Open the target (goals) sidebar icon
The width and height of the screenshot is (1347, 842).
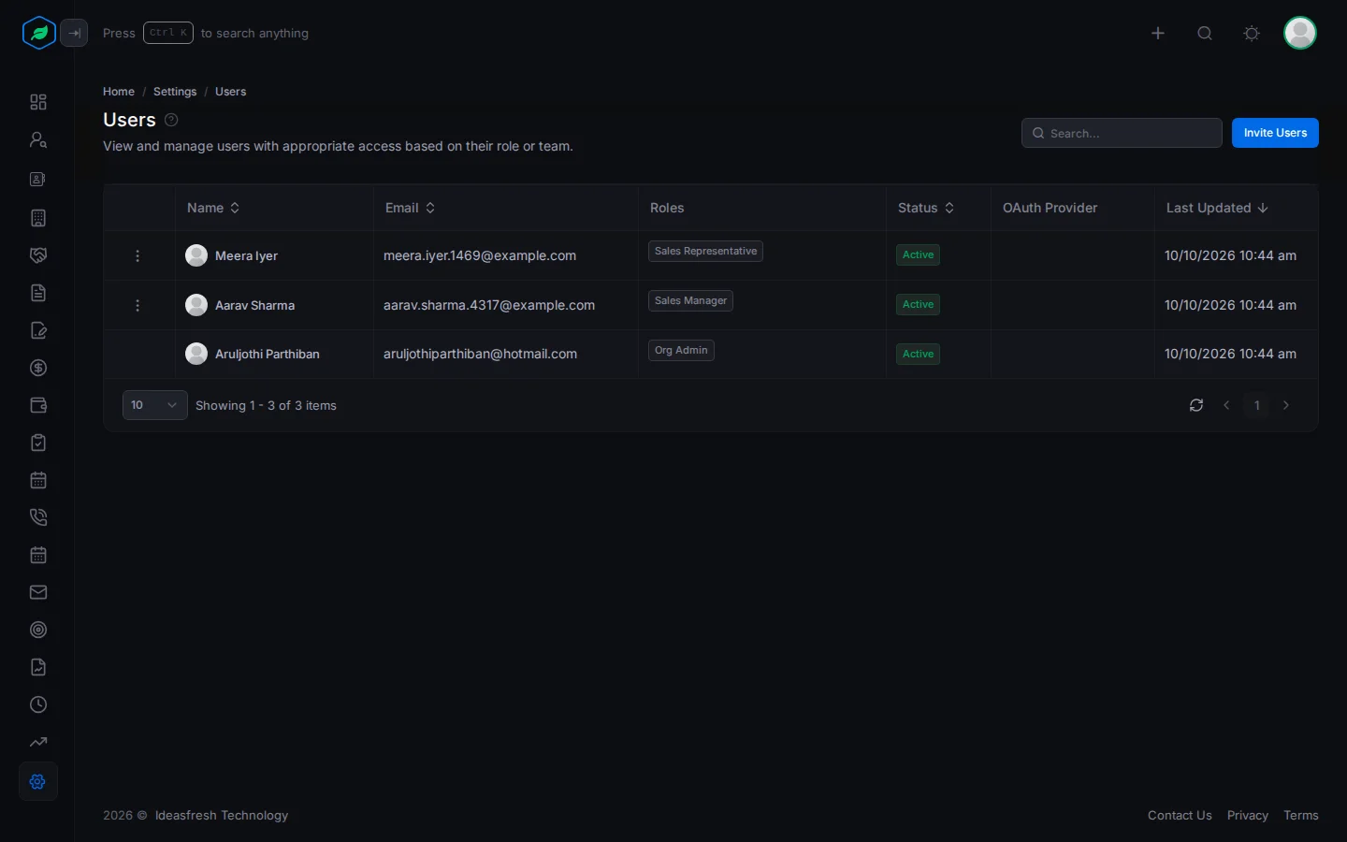pos(38,630)
